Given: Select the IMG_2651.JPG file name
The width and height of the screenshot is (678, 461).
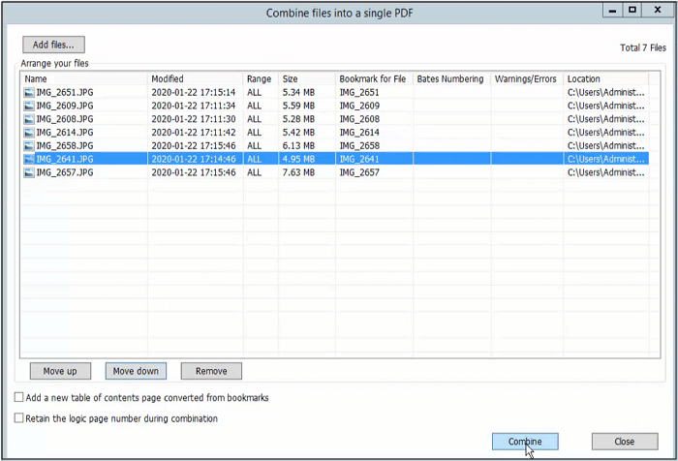Looking at the screenshot, I should 65,92.
